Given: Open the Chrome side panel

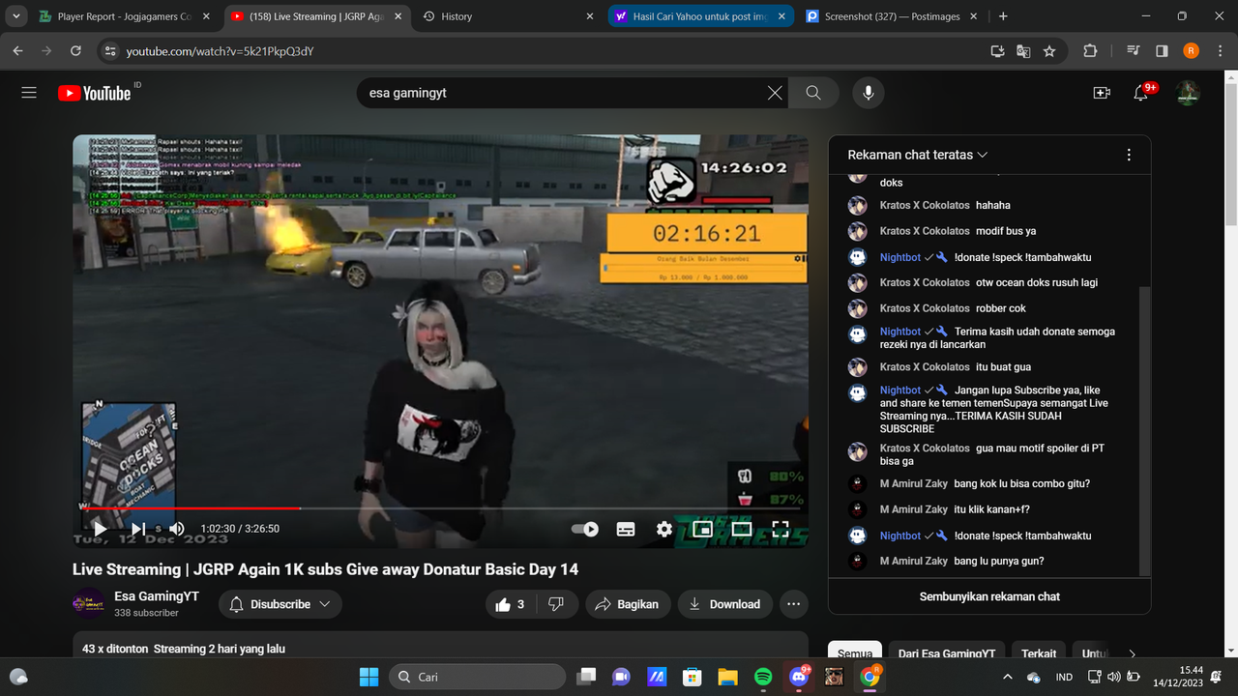Looking at the screenshot, I should 1163,51.
